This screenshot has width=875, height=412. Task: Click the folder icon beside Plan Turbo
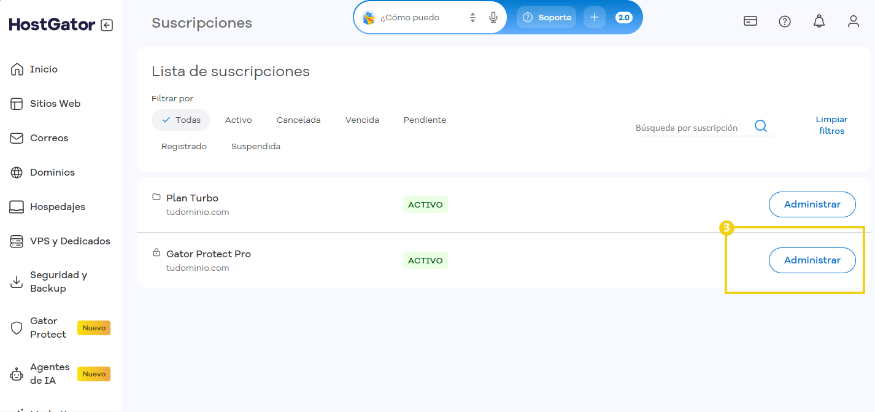point(156,197)
